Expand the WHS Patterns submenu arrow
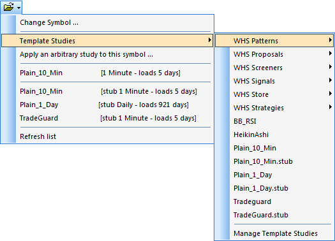The height and width of the screenshot is (241, 335). [x=331, y=40]
